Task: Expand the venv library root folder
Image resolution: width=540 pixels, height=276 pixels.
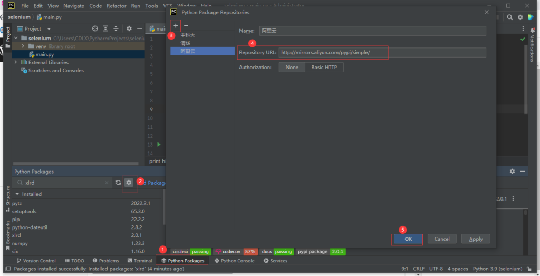Action: click(23, 46)
